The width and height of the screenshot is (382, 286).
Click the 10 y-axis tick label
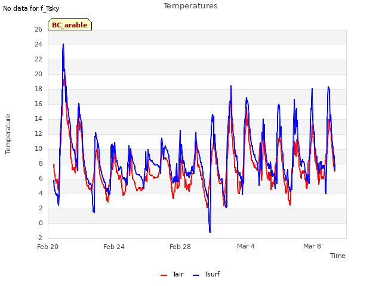pos(38,148)
